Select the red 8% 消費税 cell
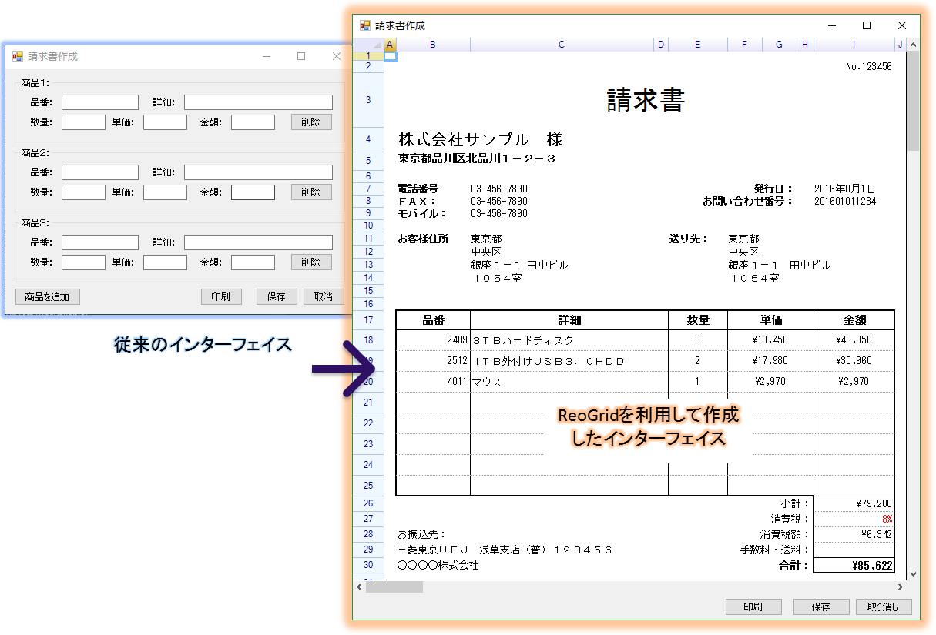The width and height of the screenshot is (936, 635). click(854, 519)
